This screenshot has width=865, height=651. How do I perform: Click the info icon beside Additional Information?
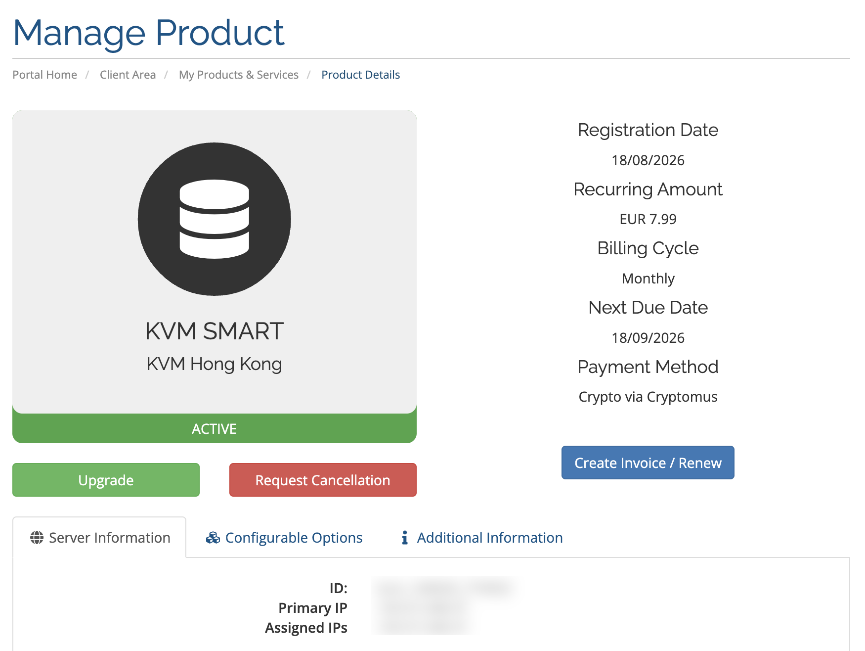[405, 538]
